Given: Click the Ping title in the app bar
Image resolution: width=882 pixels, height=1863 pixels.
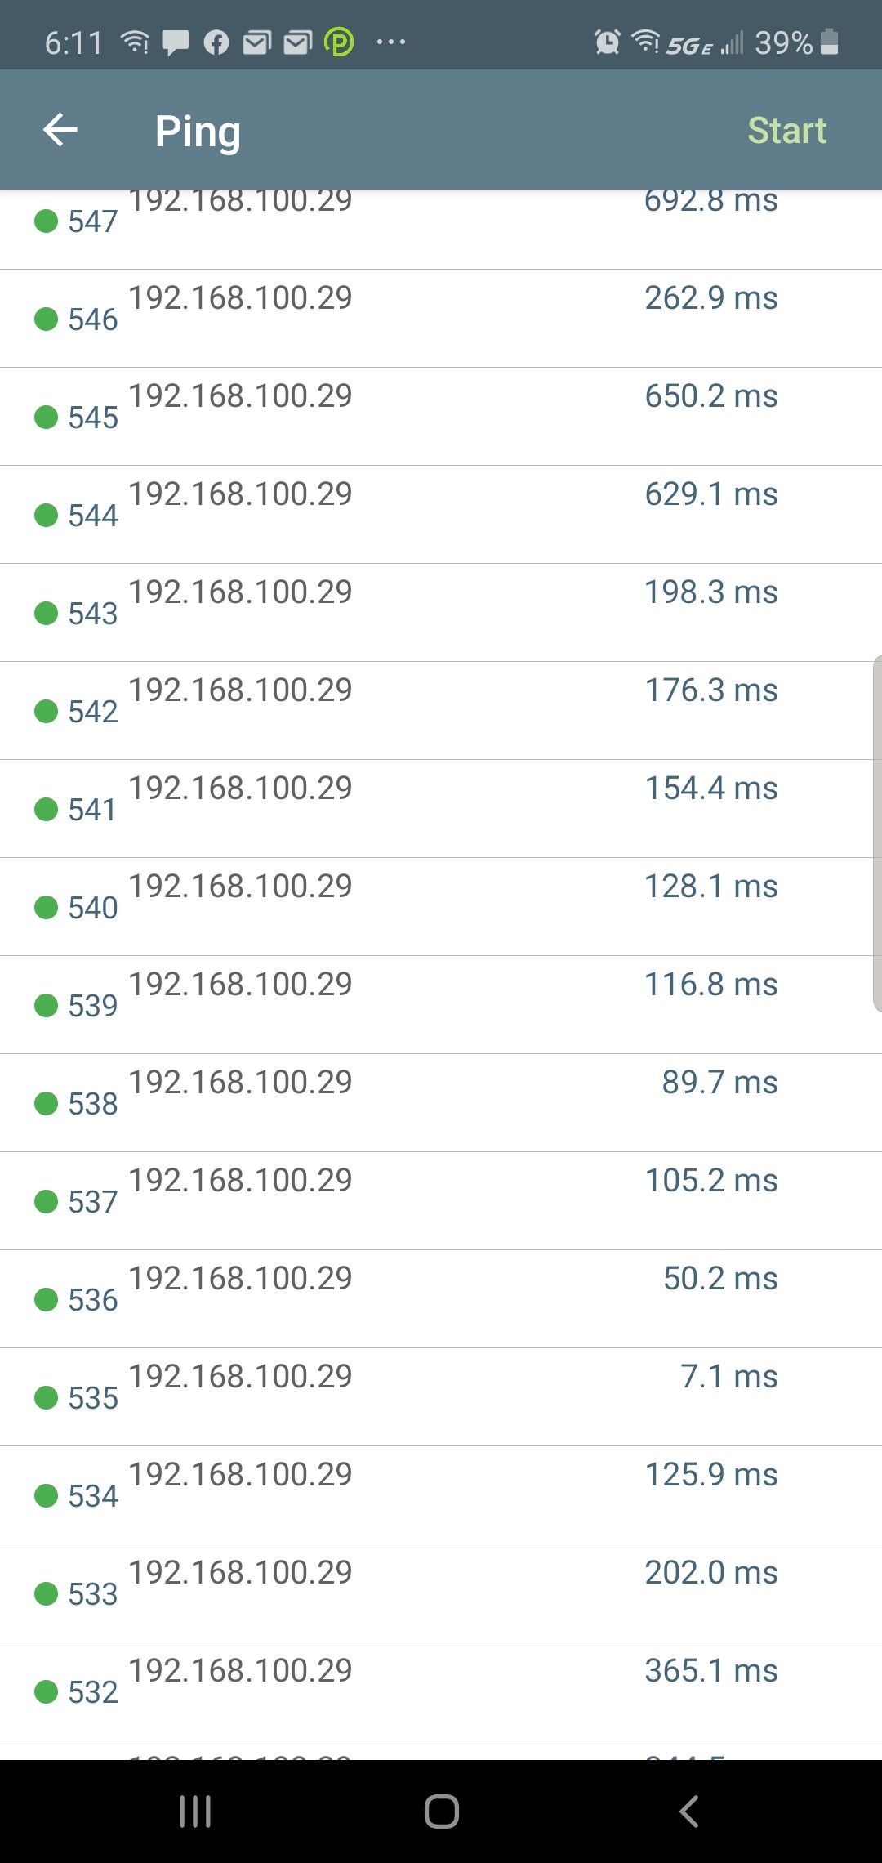Looking at the screenshot, I should 198,129.
